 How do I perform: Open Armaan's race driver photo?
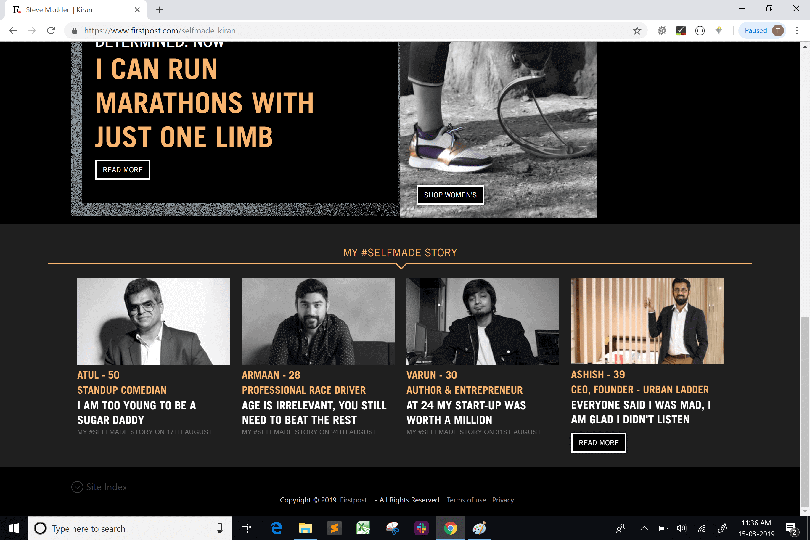click(318, 322)
